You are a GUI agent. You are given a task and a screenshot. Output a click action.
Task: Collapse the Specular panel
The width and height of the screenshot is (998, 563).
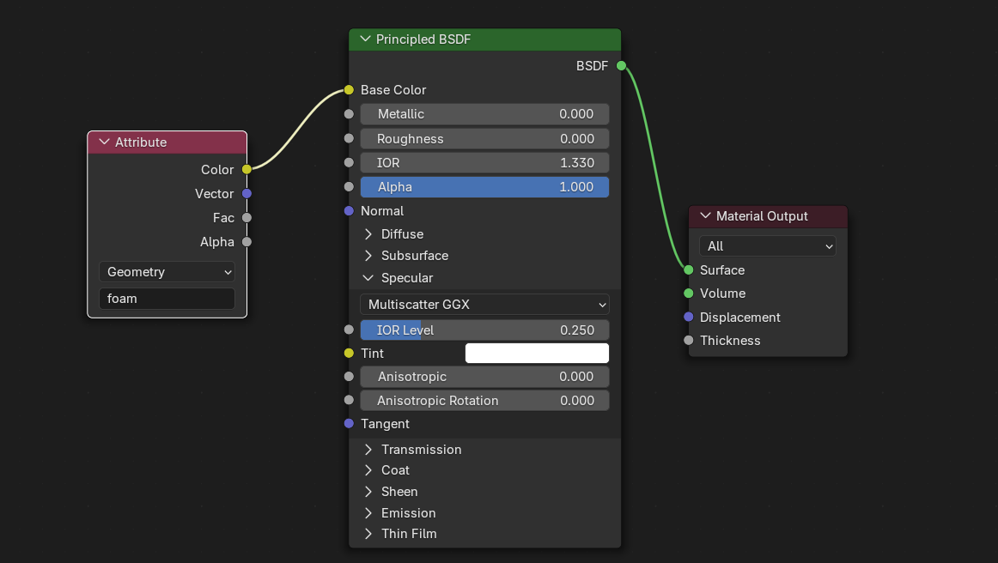pyautogui.click(x=368, y=278)
